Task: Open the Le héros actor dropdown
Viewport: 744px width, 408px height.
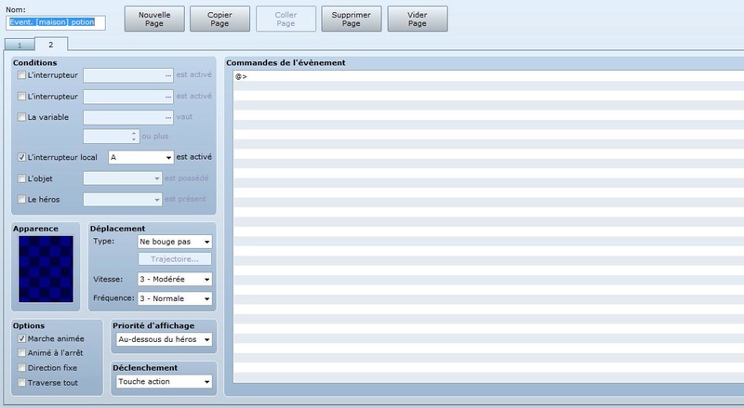Action: click(123, 199)
